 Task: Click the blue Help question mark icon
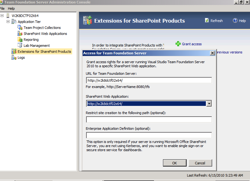click(235, 20)
